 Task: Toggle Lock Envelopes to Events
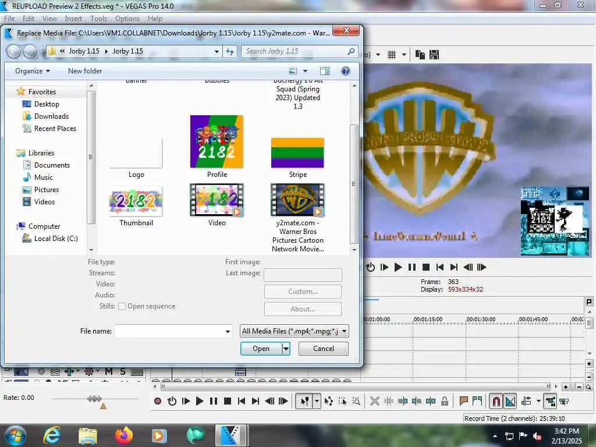tap(551, 401)
